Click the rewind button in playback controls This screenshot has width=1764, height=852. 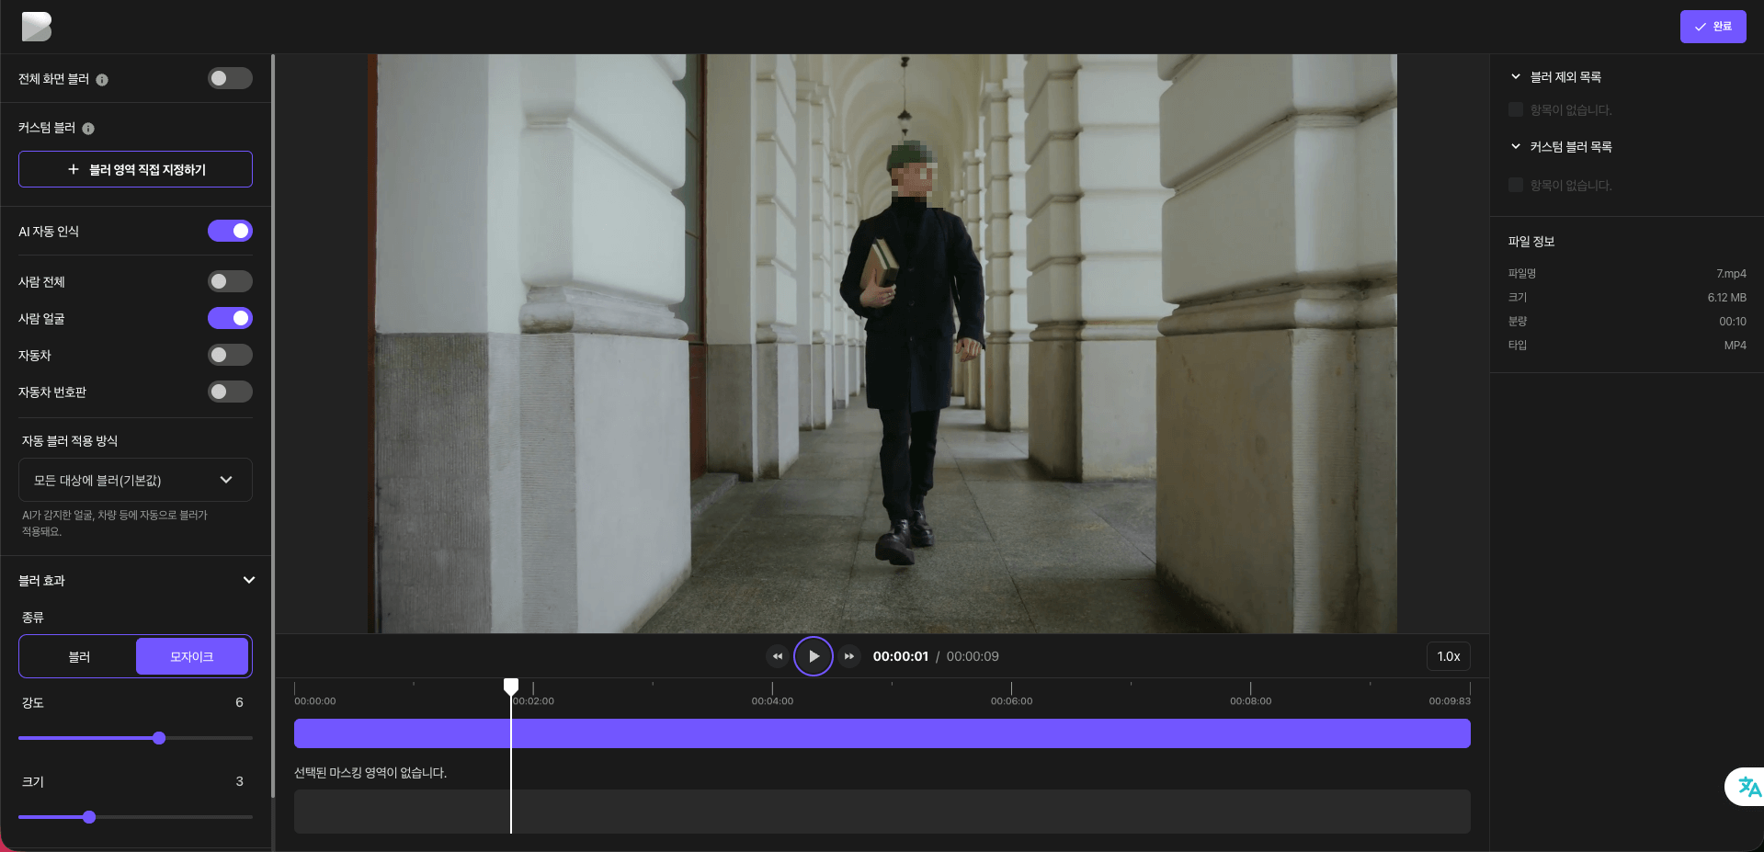pyautogui.click(x=778, y=656)
